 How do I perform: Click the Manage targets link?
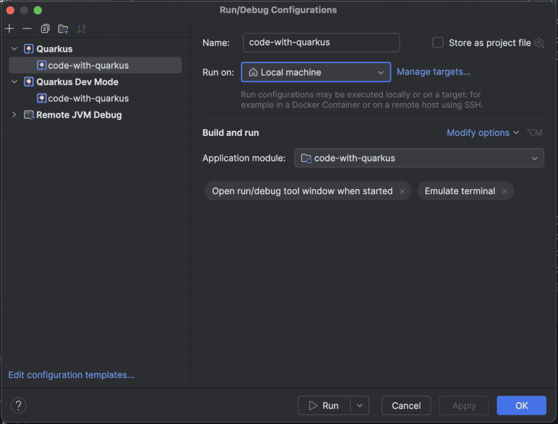tap(433, 72)
